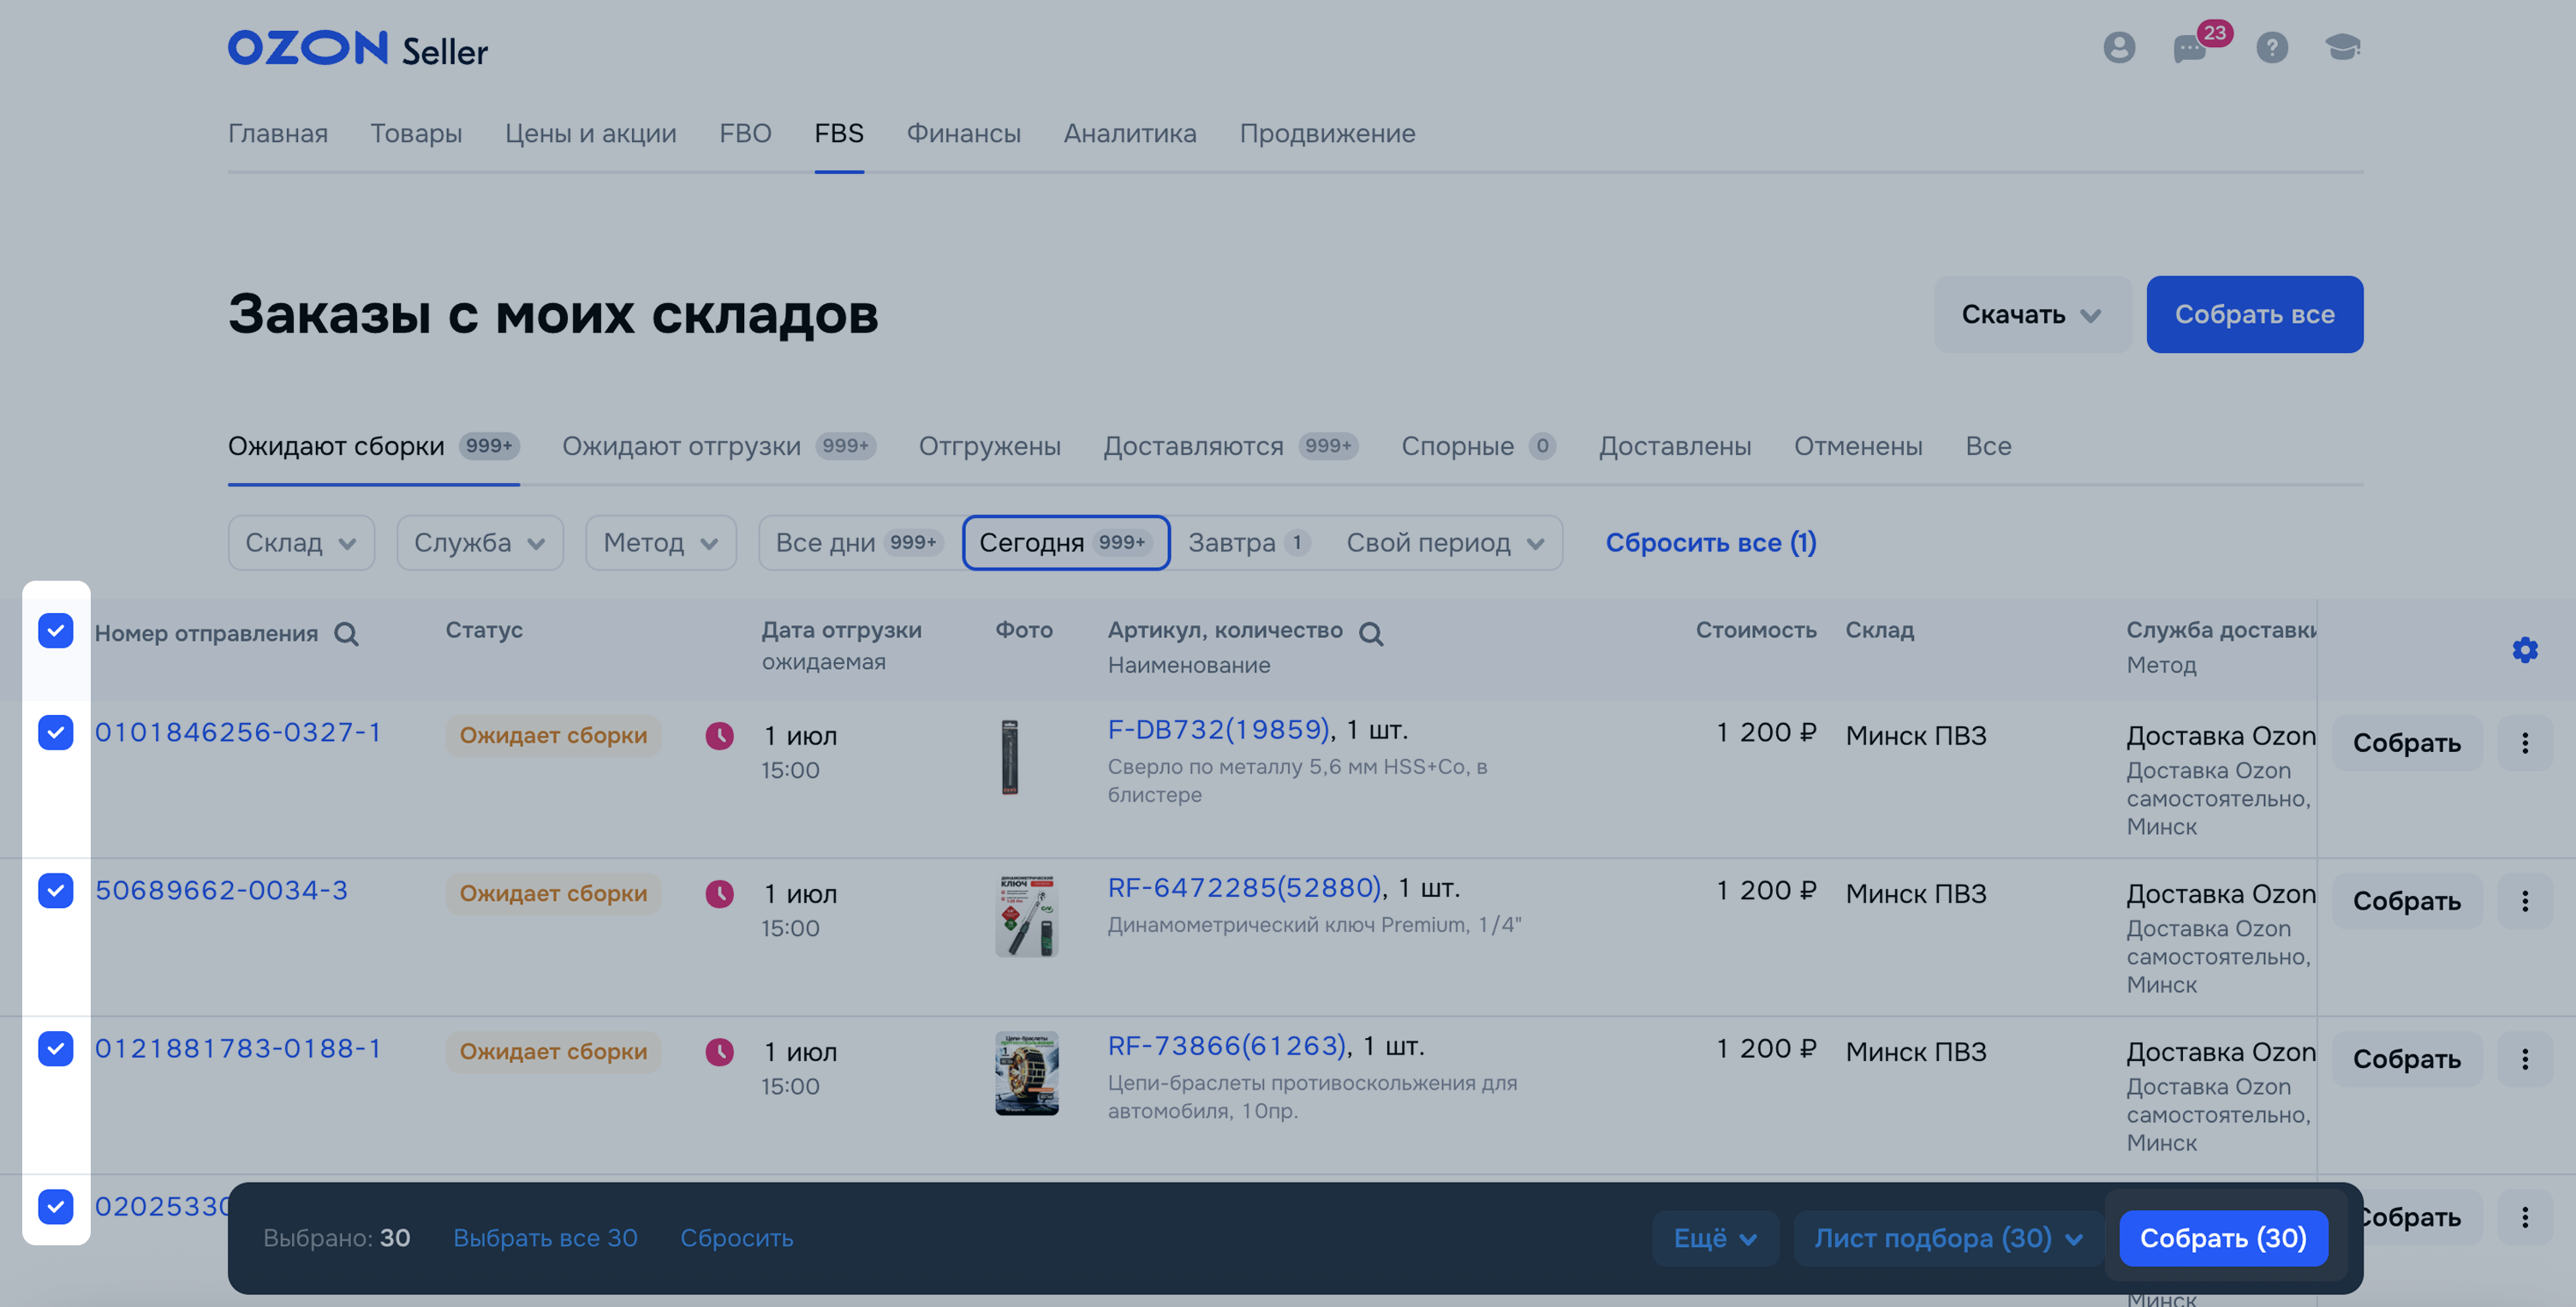Expand the Свой период dropdown

pos(1444,543)
